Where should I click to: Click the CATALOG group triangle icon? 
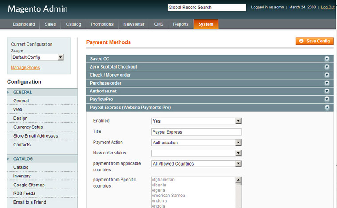(x=8, y=159)
